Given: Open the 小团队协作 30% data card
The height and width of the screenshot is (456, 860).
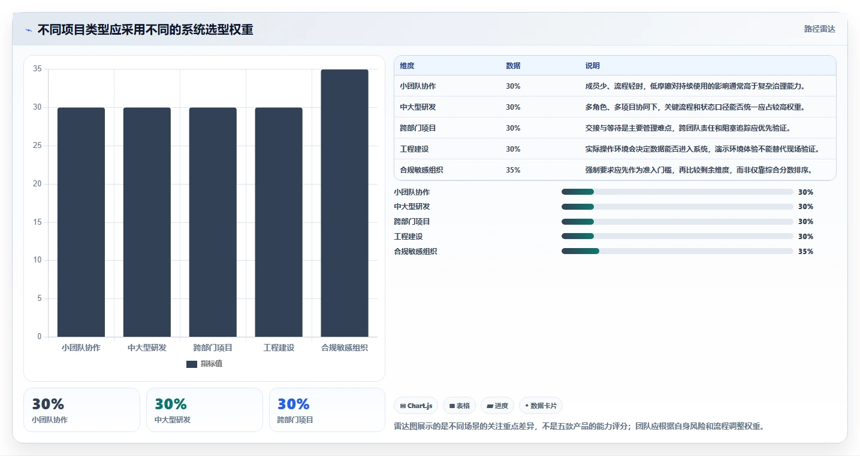Looking at the screenshot, I should pos(82,410).
